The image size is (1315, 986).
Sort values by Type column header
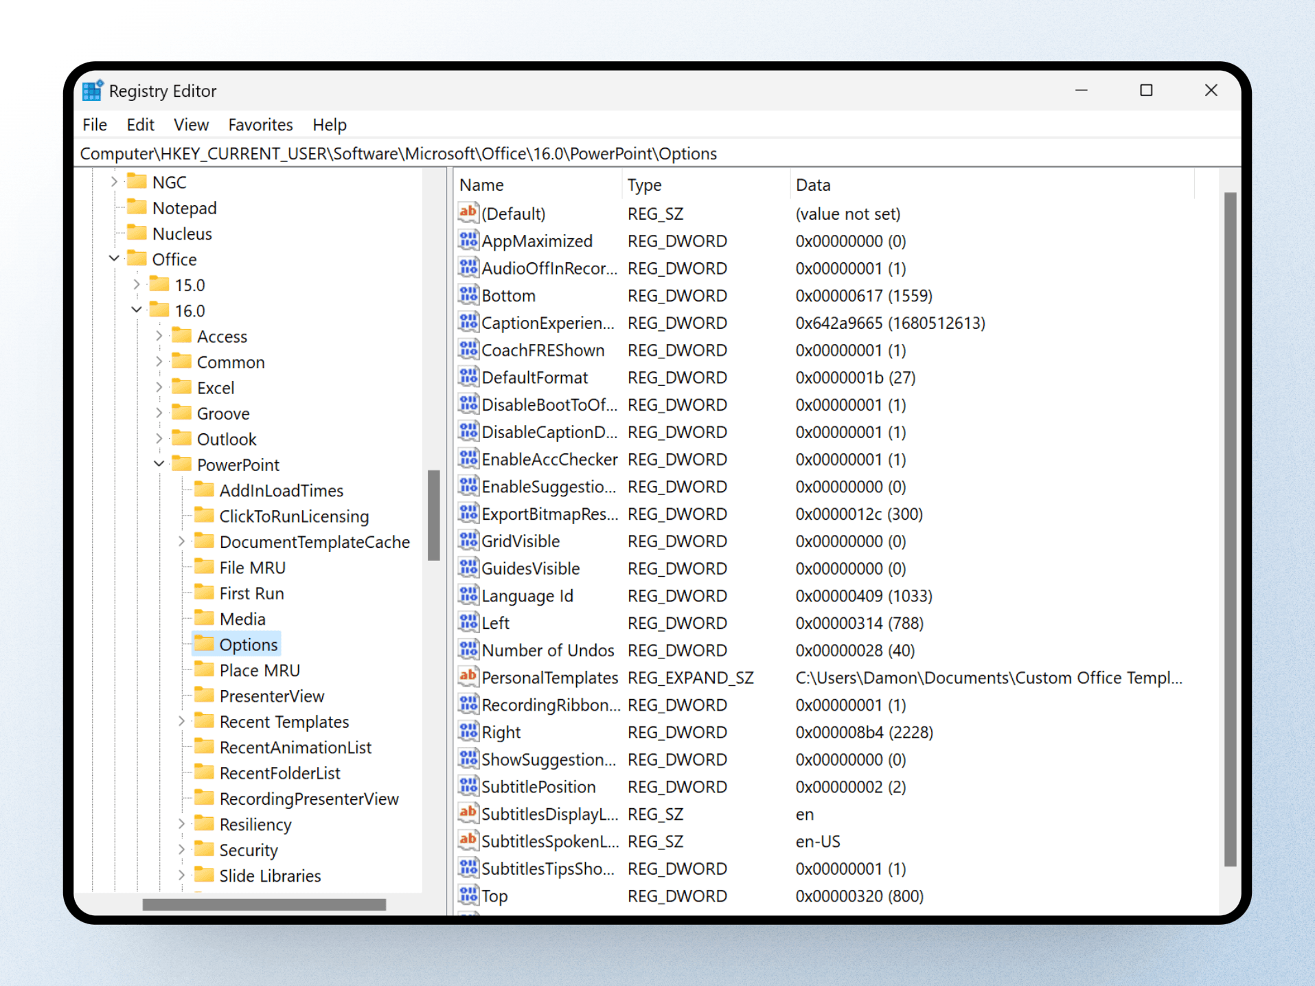click(x=706, y=185)
